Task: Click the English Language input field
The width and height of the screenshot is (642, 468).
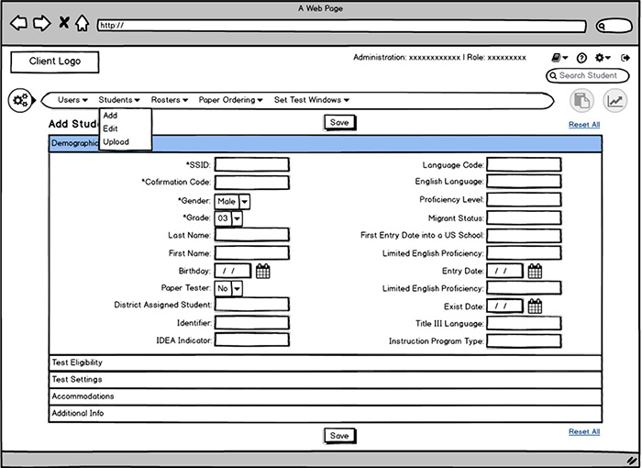Action: click(x=524, y=182)
